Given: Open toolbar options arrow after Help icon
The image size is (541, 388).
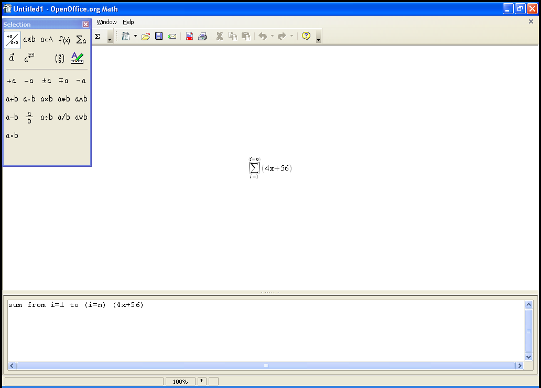Looking at the screenshot, I should point(318,37).
